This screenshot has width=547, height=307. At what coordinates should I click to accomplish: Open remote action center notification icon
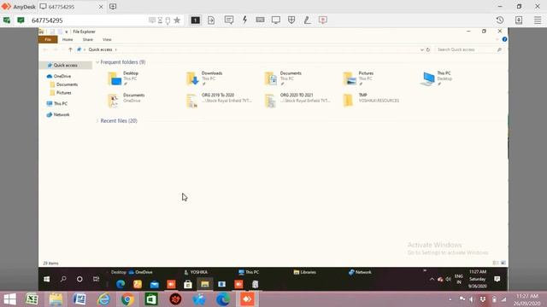[497, 279]
